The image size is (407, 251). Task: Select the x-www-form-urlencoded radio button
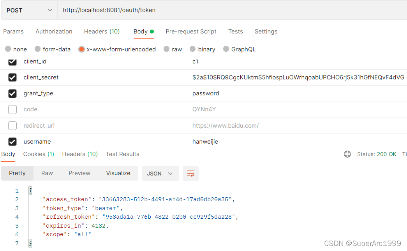click(x=81, y=49)
